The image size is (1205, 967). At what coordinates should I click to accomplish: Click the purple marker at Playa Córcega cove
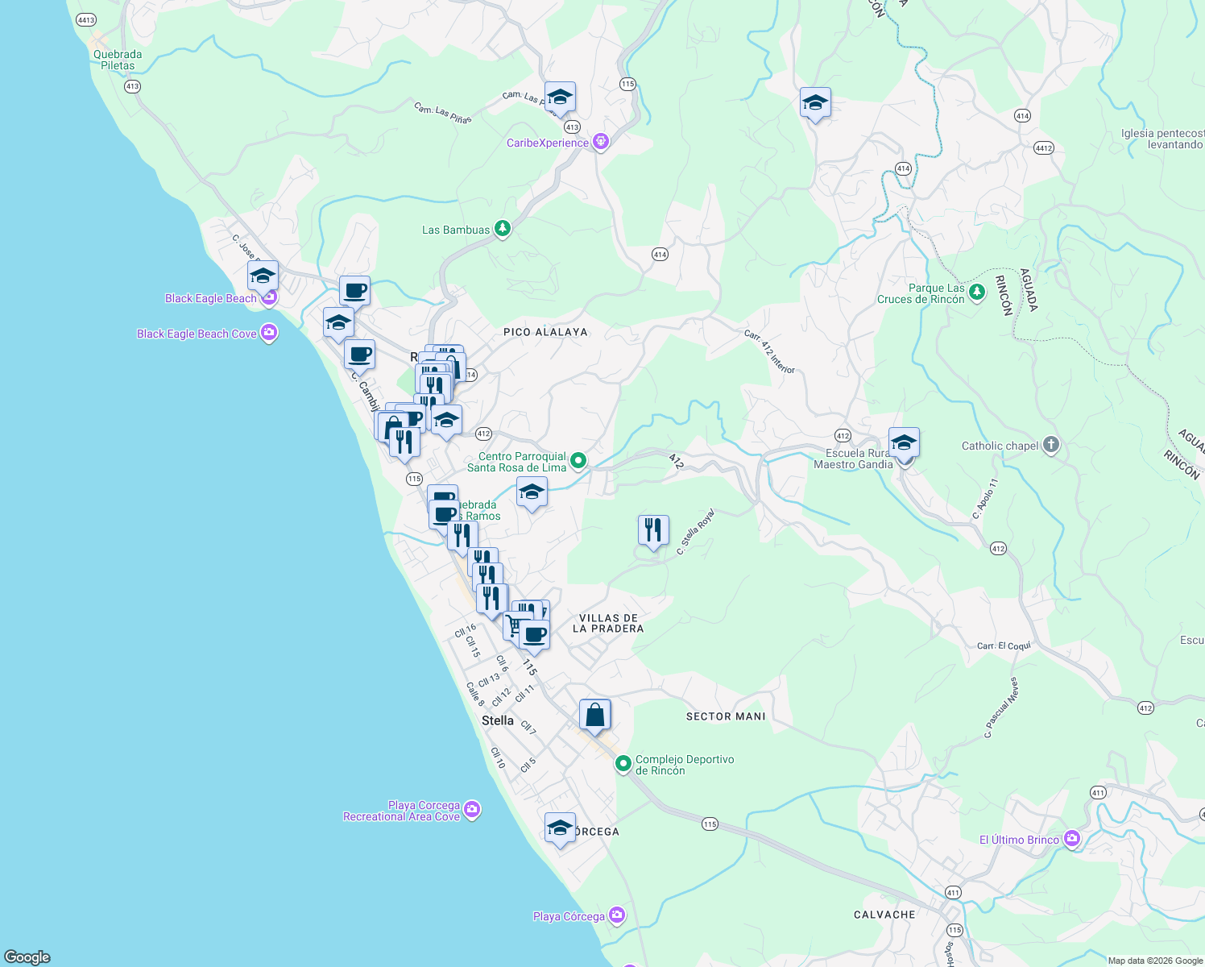click(474, 810)
